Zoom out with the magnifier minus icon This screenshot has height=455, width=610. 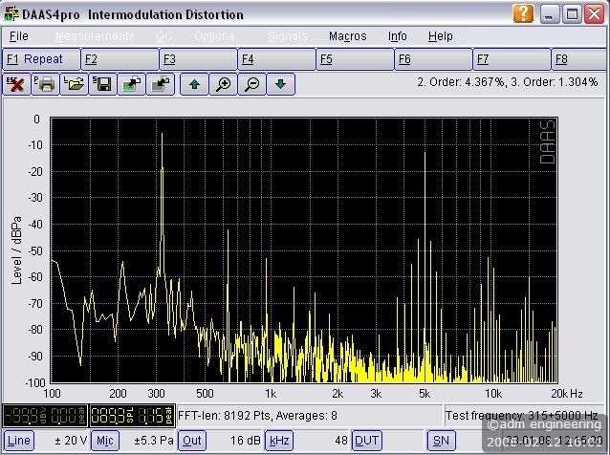pos(251,84)
